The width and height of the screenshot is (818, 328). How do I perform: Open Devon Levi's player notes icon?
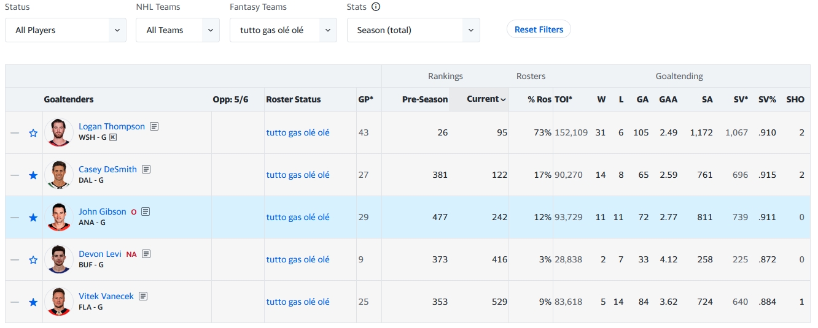pos(146,254)
